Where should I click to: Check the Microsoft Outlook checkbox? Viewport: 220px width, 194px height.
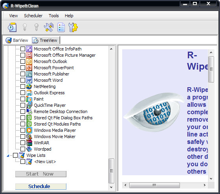click(23, 61)
